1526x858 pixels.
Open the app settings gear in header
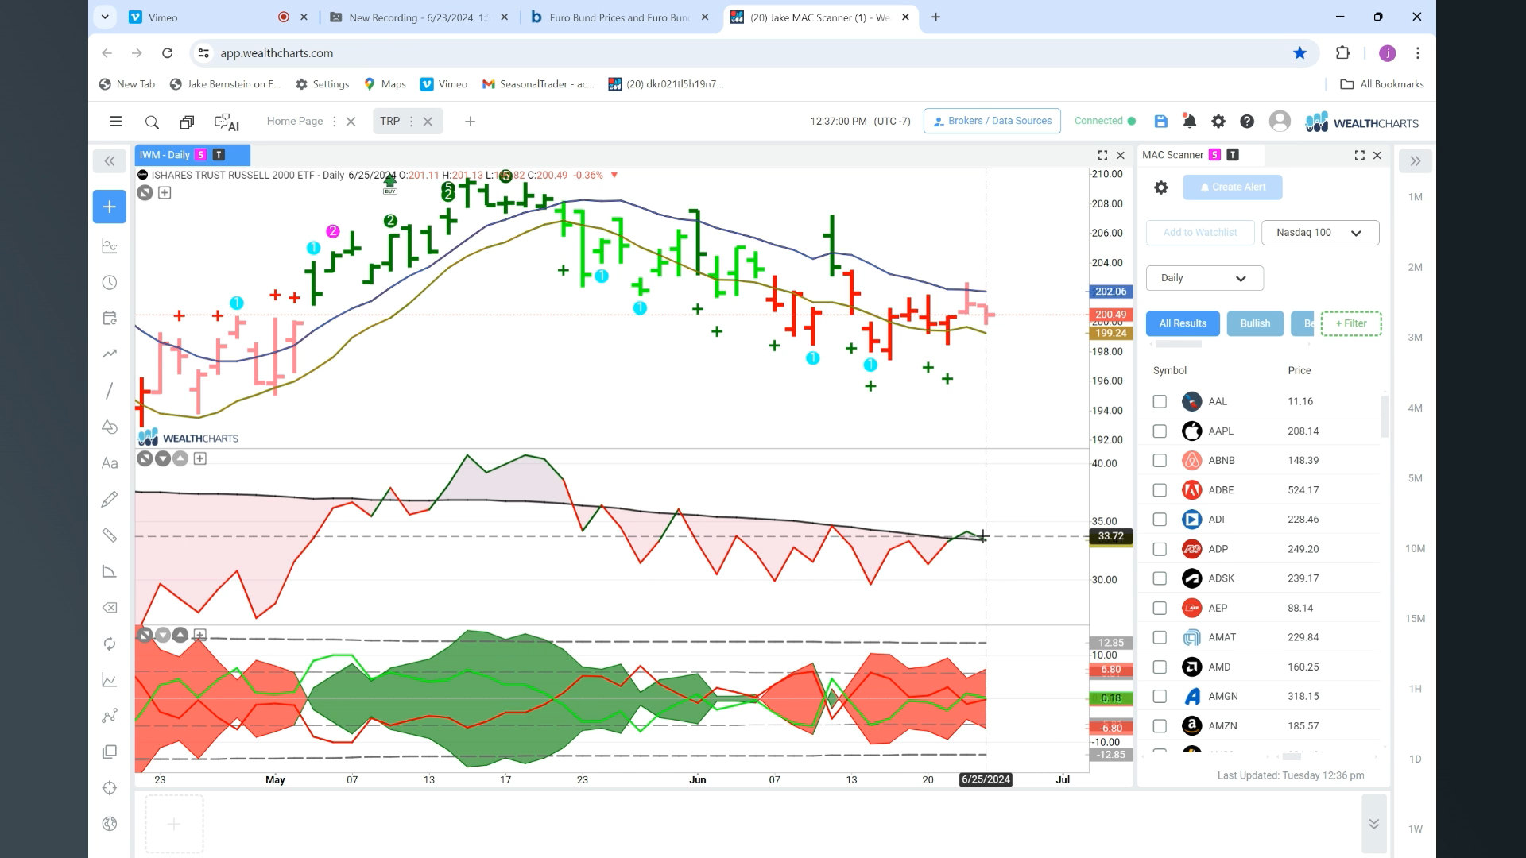[x=1218, y=122]
